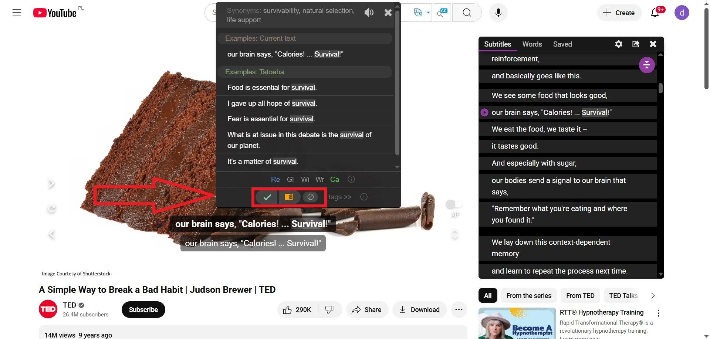Mark word as known with green checkmark
This screenshot has width=710, height=339.
(x=267, y=197)
